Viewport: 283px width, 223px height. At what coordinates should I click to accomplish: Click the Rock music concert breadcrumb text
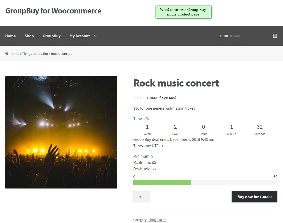click(x=57, y=54)
